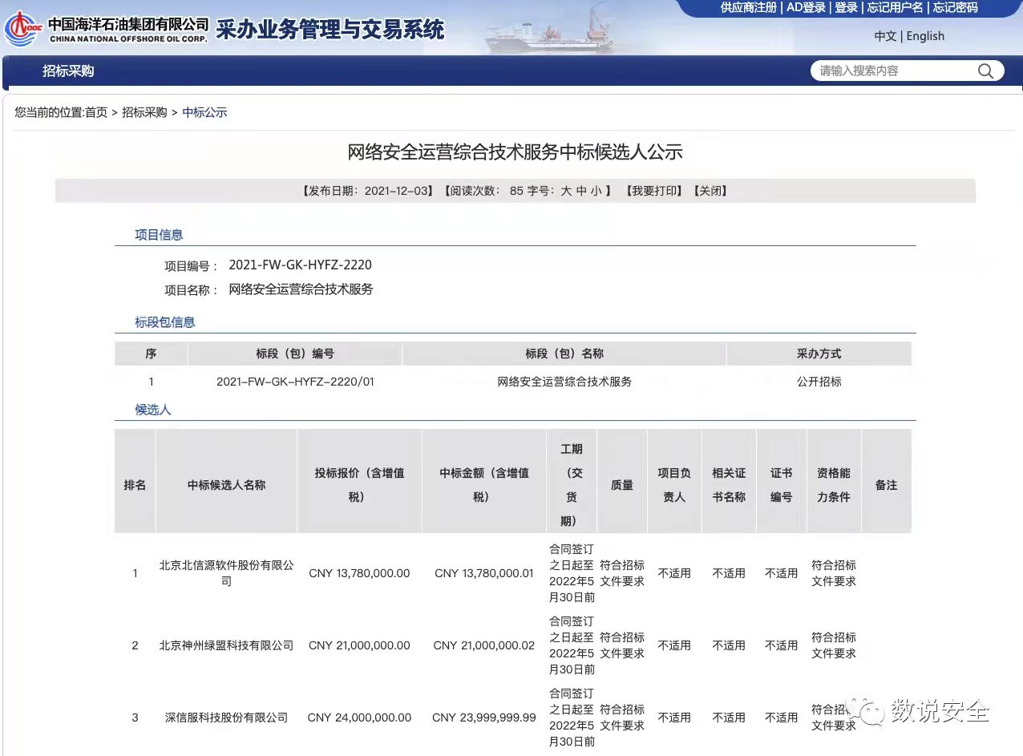
Task: Click the 标段（包）编号 column header
Action: [x=295, y=354]
